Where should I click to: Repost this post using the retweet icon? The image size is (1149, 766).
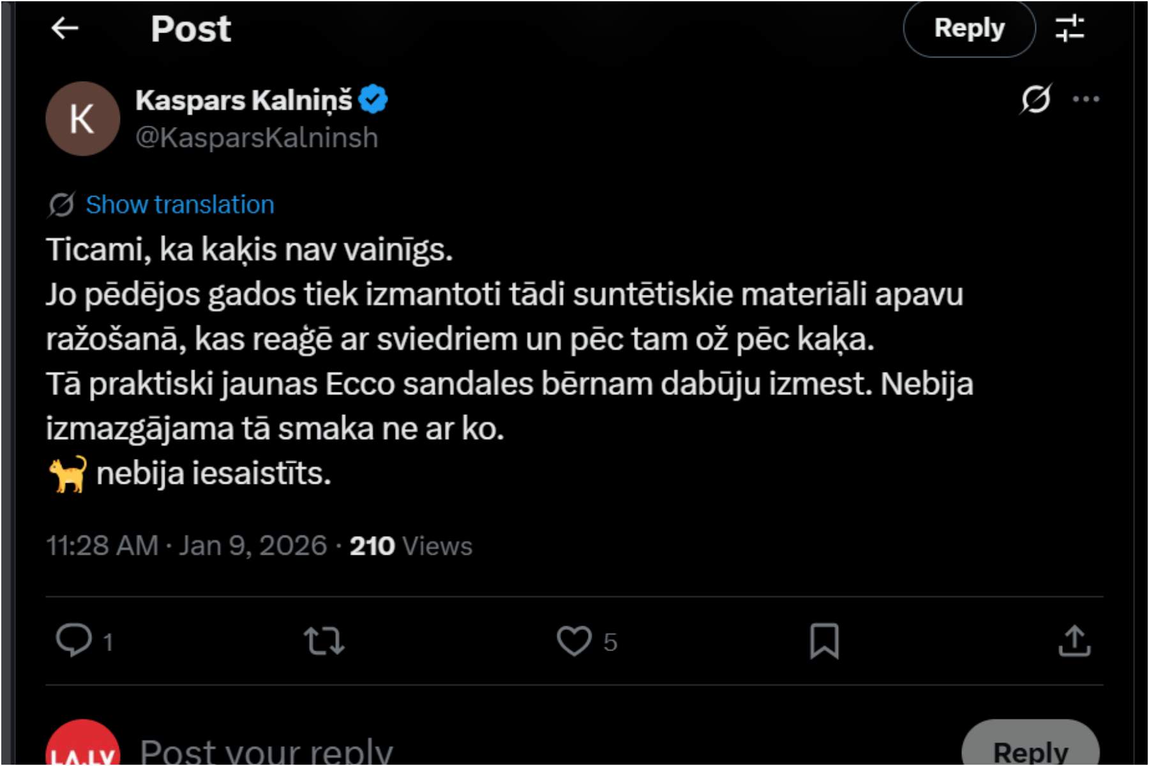(x=324, y=640)
